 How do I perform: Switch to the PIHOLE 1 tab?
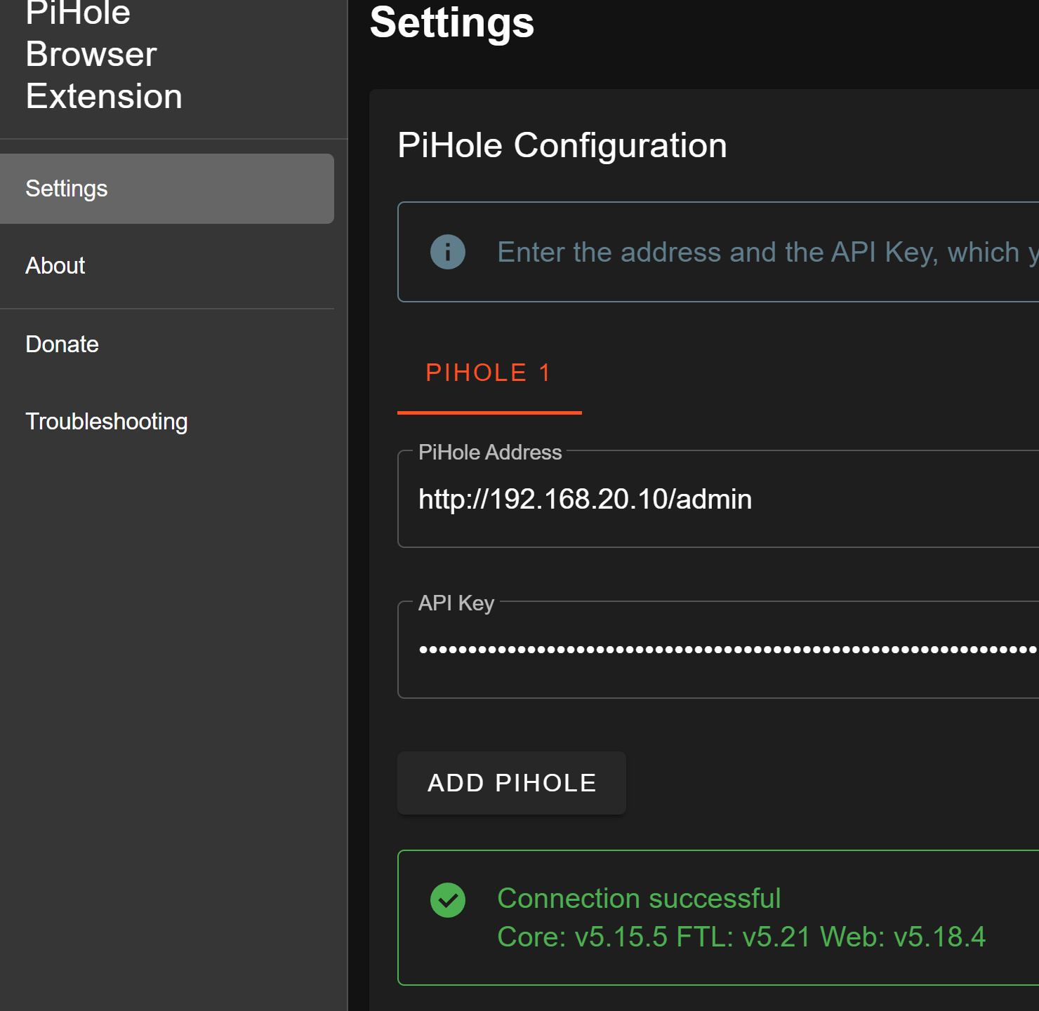tap(489, 372)
